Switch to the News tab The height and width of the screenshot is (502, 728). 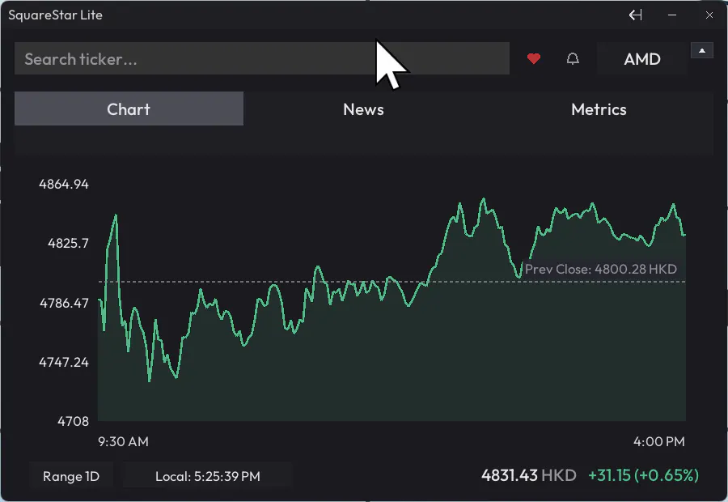363,108
